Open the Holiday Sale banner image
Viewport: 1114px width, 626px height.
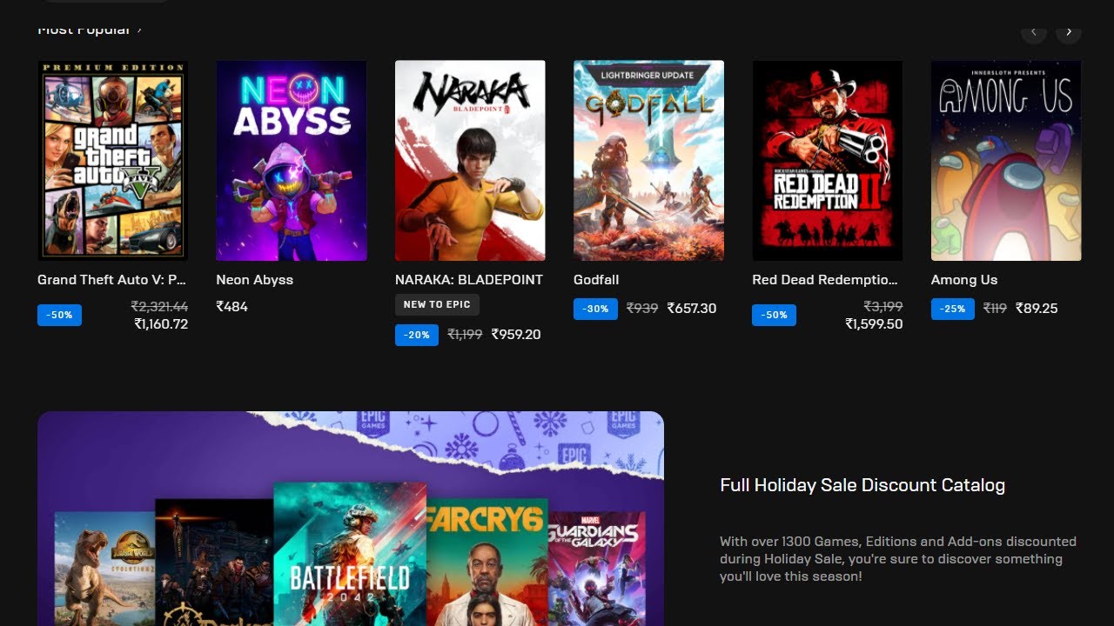351,518
